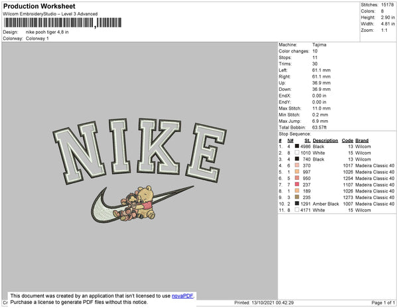Screen dimensions: 398x308
Task: Click the 'Down:' measurement label
Action: click(285, 89)
